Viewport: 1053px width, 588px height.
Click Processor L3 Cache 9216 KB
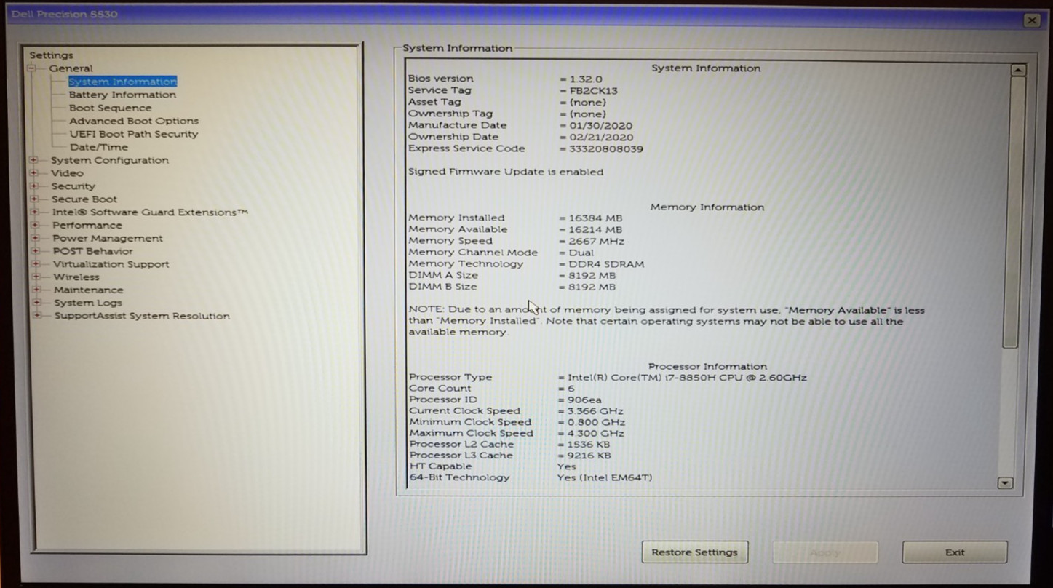pos(589,456)
